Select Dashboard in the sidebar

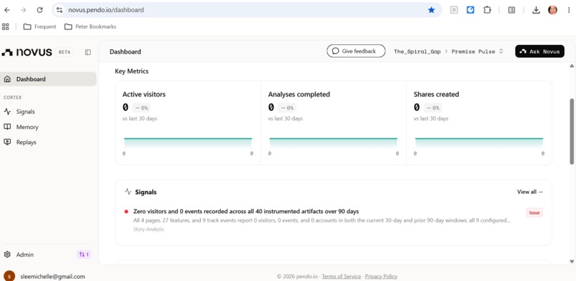click(48, 79)
